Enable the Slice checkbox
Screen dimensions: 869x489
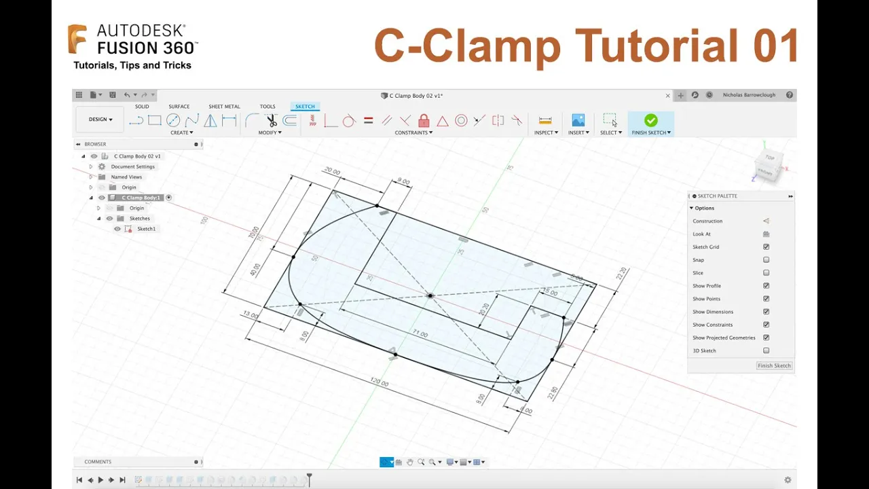click(766, 272)
